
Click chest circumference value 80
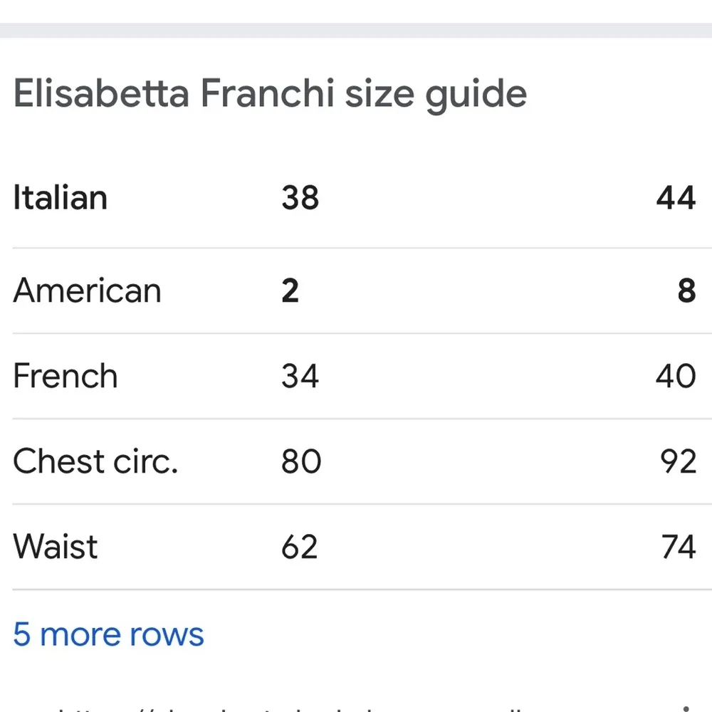click(x=300, y=461)
